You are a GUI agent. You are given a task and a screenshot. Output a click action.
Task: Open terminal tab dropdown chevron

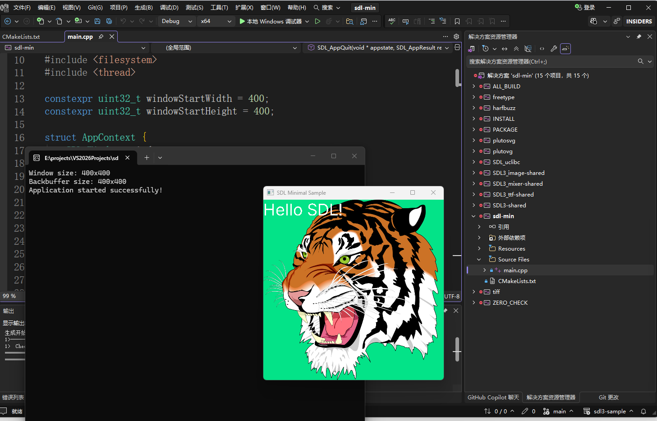pyautogui.click(x=160, y=157)
